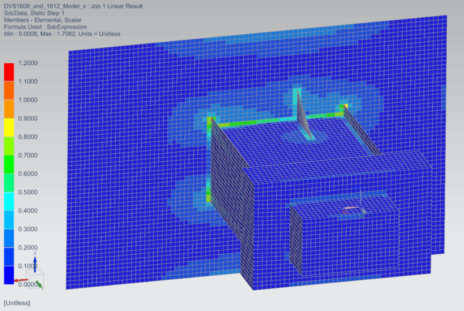
Task: Click 'Formula Used : SdcExpression' line
Action: (45, 27)
